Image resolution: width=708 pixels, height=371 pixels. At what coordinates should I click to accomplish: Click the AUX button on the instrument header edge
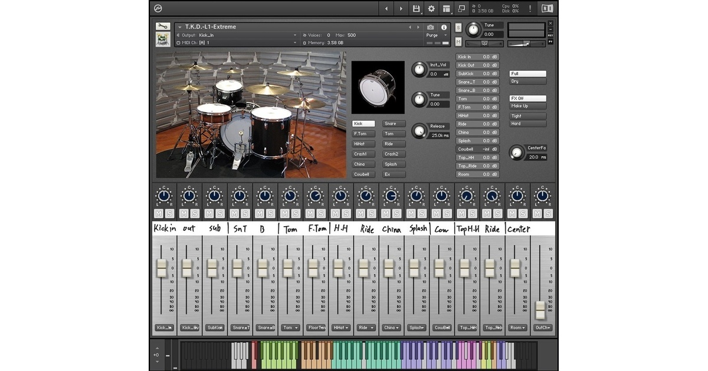tap(550, 35)
